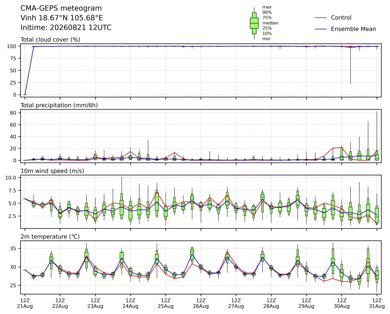Screen dimensions: 390x314
Task: Click the 'Total precipitation (mm/6h)' panel title
Action: coord(59,105)
